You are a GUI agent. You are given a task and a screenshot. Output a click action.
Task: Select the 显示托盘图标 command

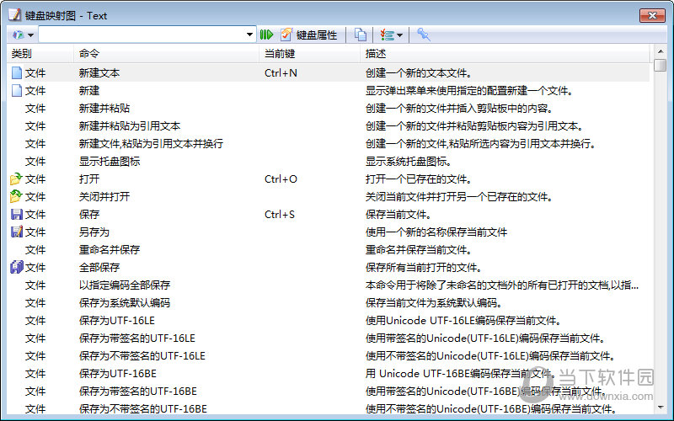tap(110, 161)
